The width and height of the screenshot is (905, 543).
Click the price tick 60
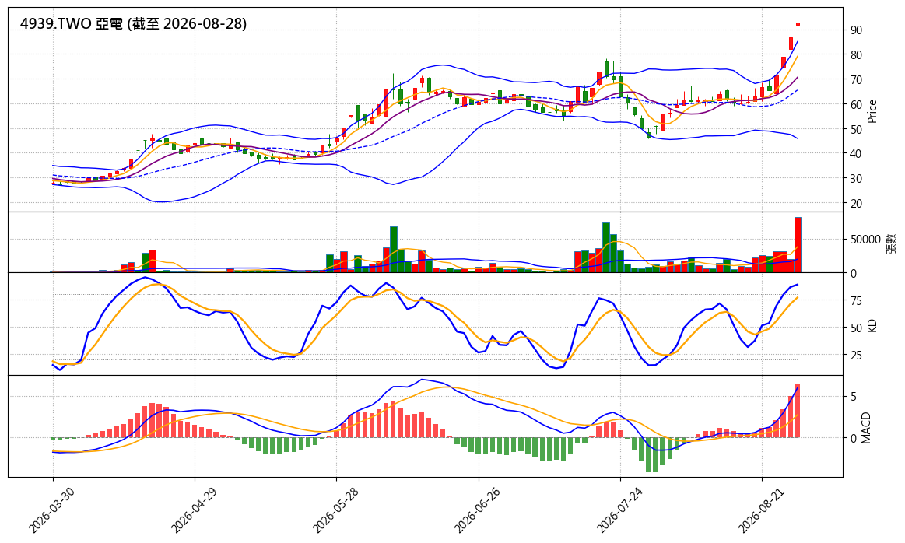coord(856,104)
